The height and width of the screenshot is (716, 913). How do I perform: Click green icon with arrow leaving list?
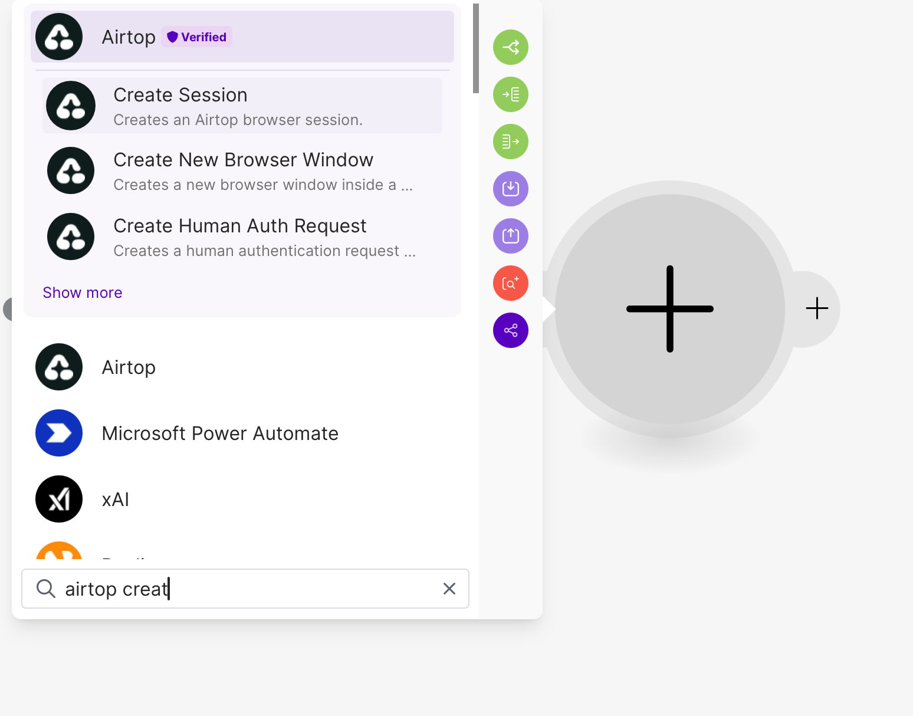coord(511,142)
